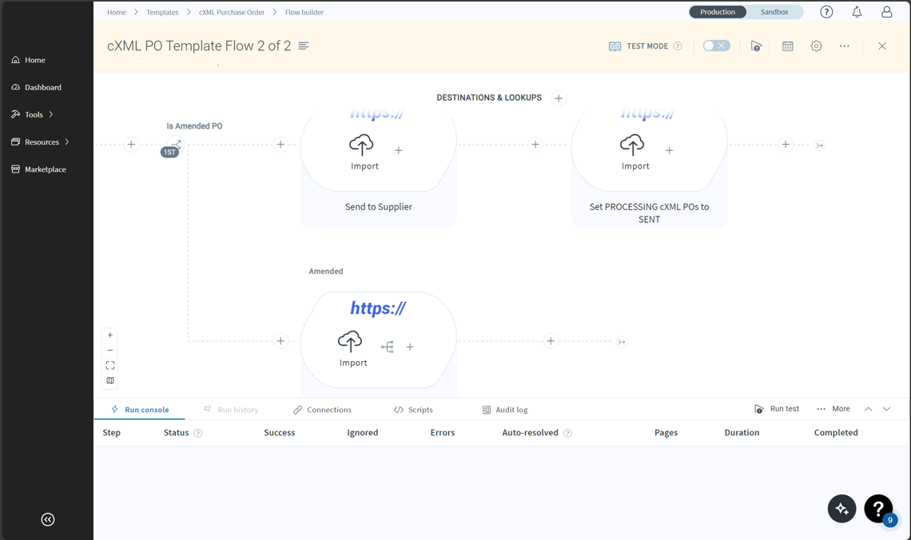Click the notifications bell icon
Viewport: 911px width, 540px height.
pos(857,12)
